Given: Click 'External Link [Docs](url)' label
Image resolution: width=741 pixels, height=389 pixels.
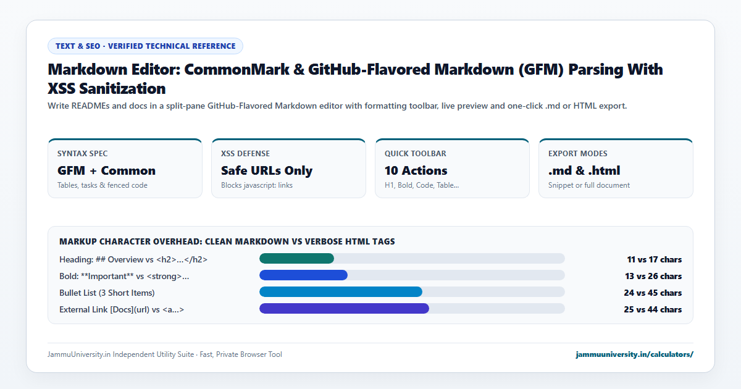Looking at the screenshot, I should coord(122,309).
